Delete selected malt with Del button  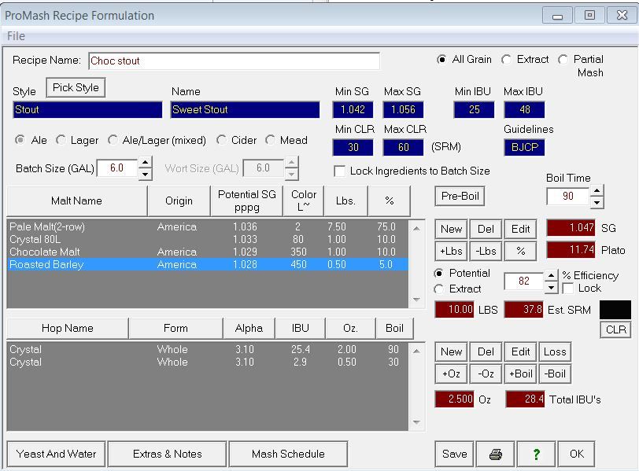point(486,229)
